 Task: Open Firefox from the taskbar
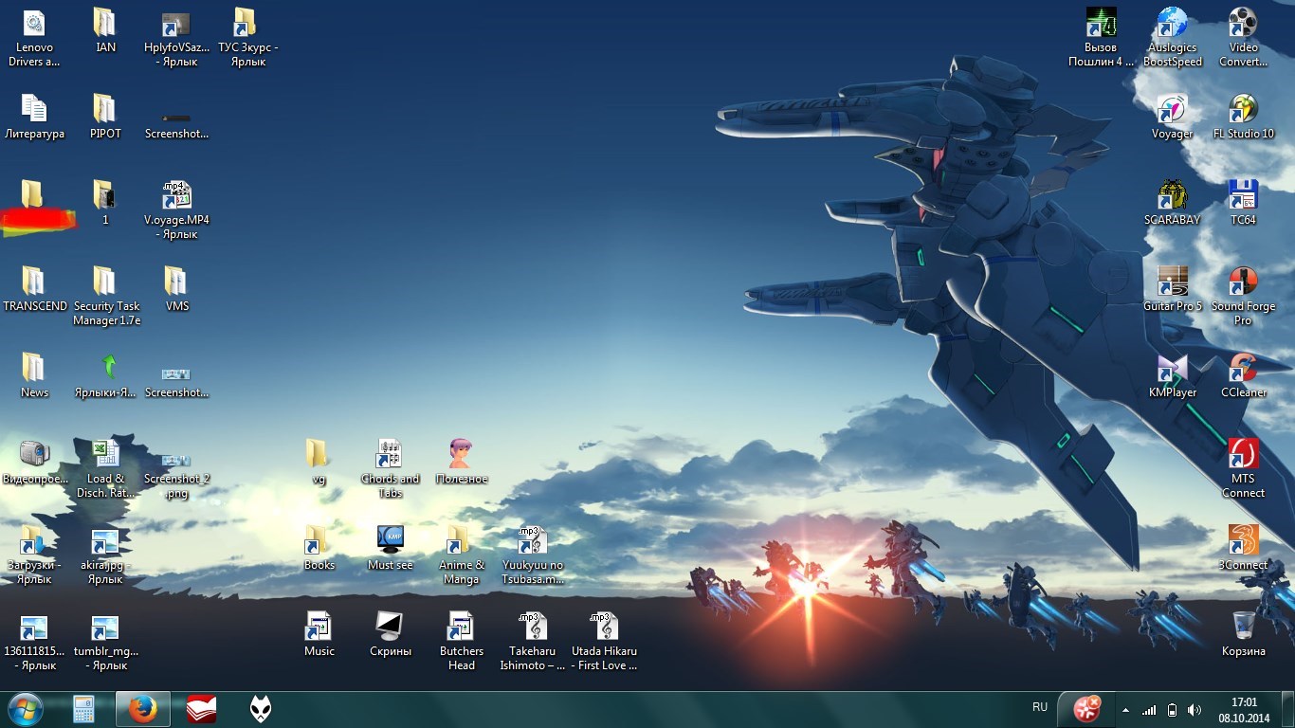coord(142,709)
